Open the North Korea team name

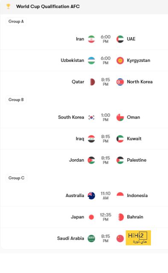click(139, 82)
